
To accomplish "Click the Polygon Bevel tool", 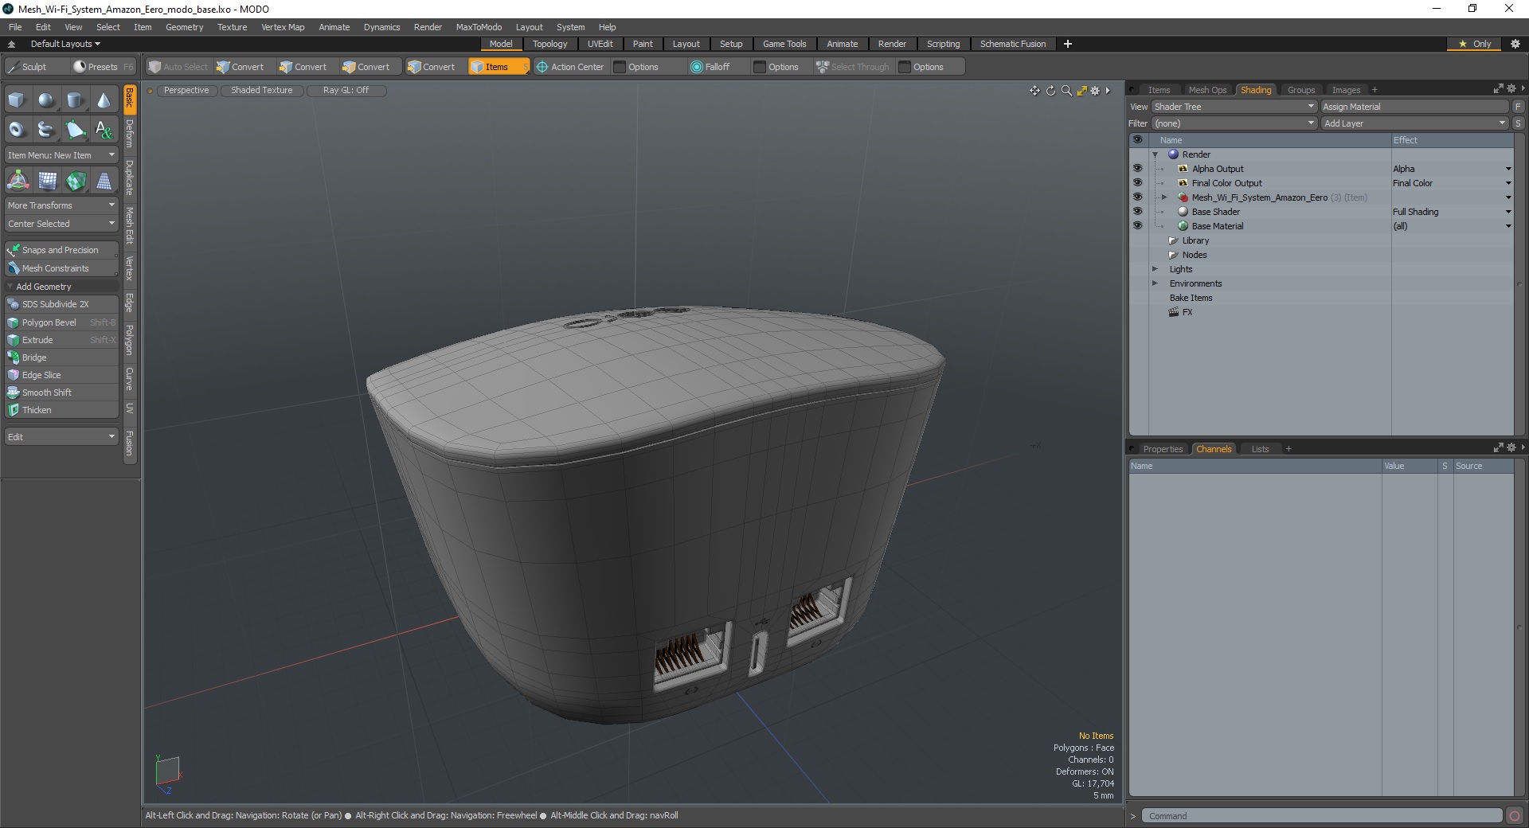I will tap(62, 322).
